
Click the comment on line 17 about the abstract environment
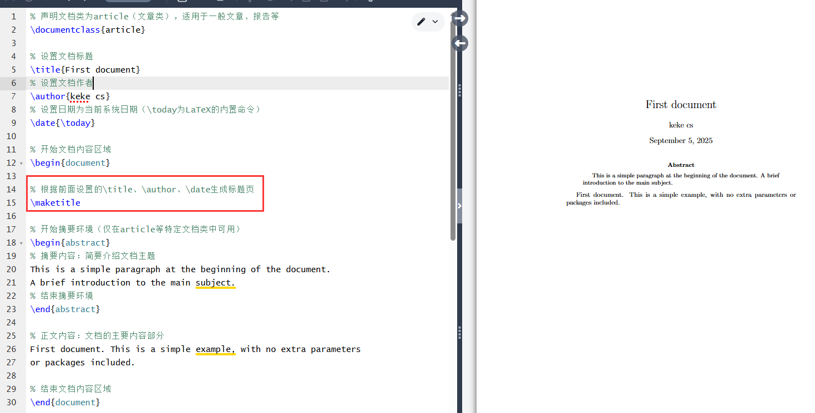tap(136, 230)
